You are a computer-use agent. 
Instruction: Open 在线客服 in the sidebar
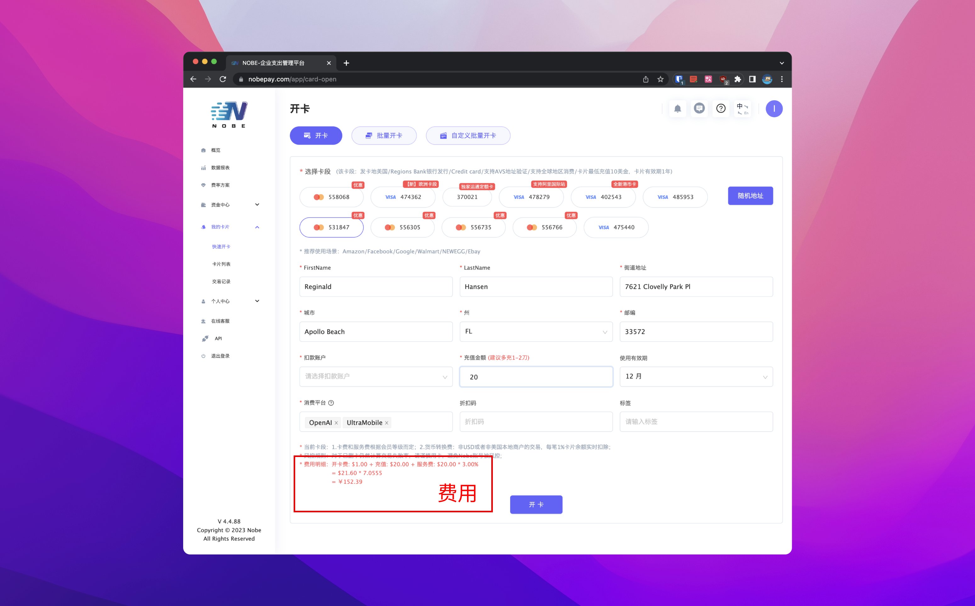[x=220, y=321]
